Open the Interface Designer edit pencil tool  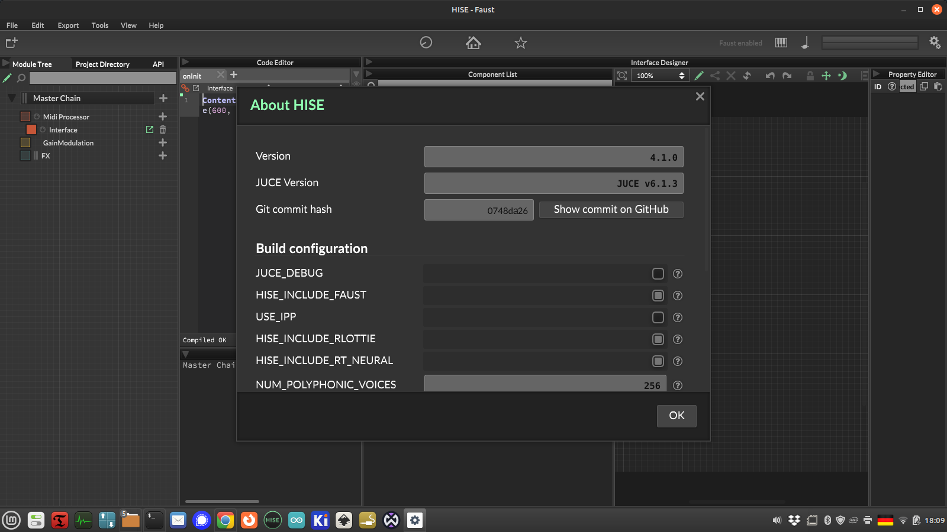pyautogui.click(x=700, y=76)
